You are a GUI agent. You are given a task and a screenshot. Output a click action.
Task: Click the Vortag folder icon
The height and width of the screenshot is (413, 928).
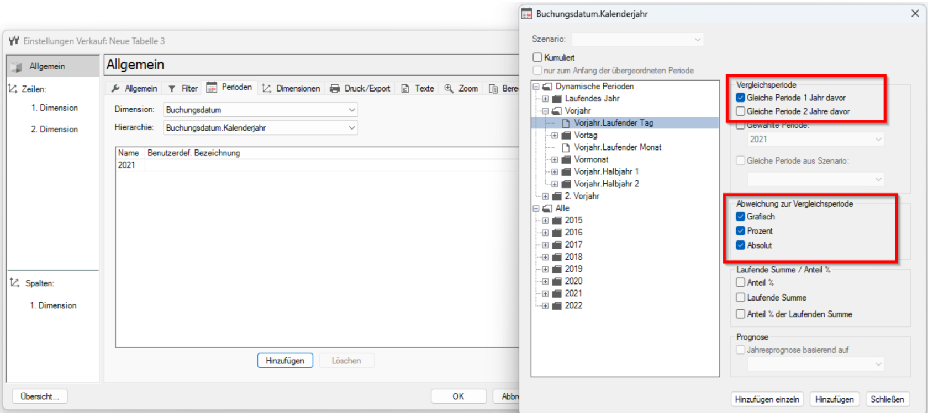click(x=566, y=135)
